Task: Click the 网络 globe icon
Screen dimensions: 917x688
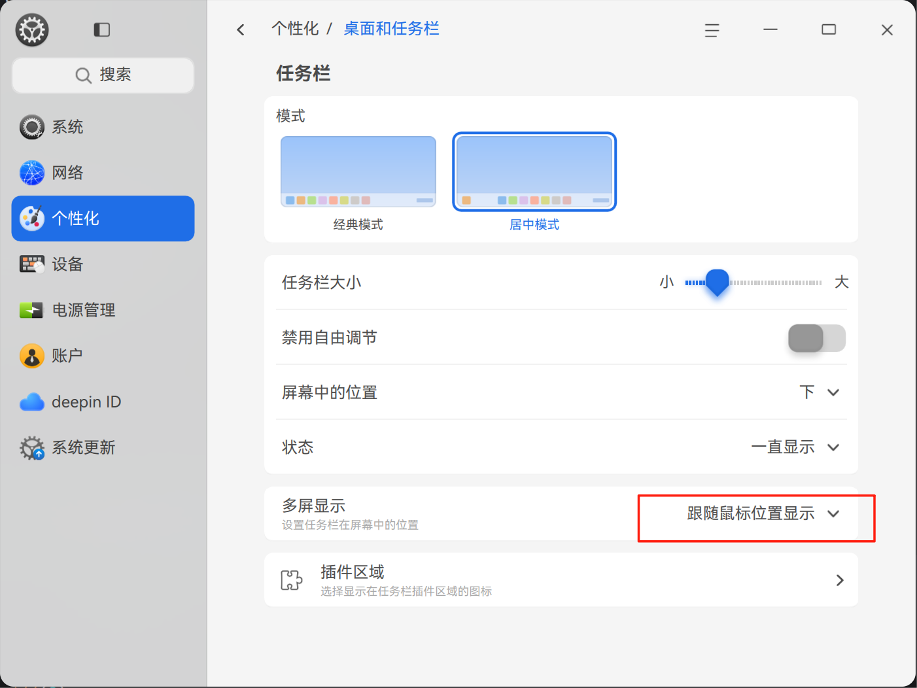Action: pyautogui.click(x=32, y=173)
